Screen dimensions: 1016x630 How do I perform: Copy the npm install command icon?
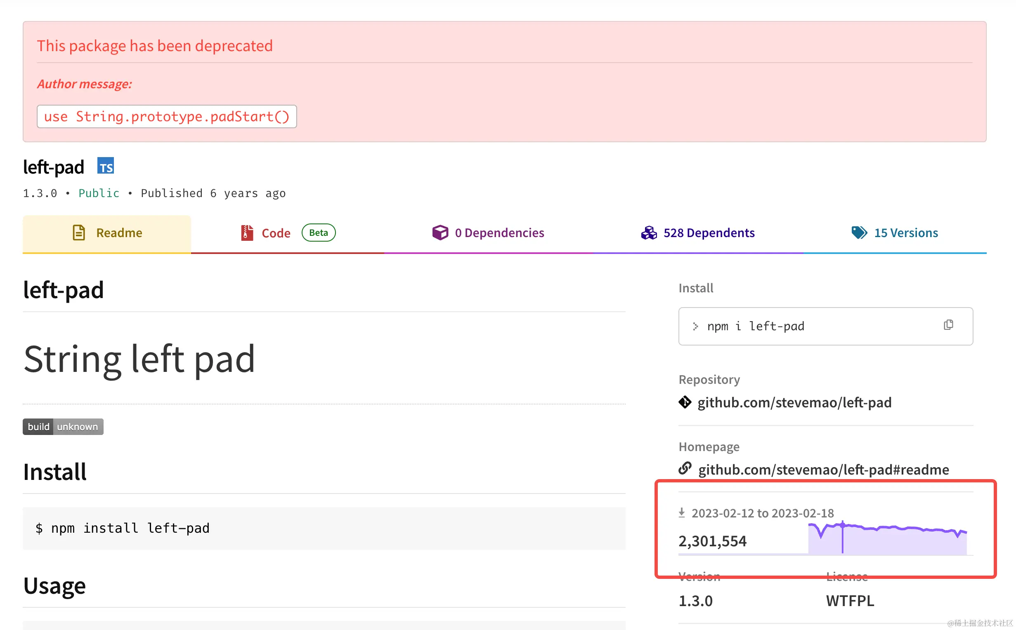click(x=948, y=325)
